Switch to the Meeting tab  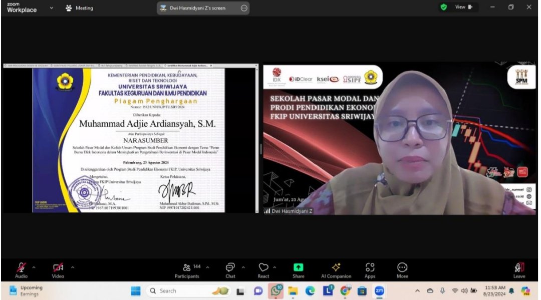click(79, 8)
